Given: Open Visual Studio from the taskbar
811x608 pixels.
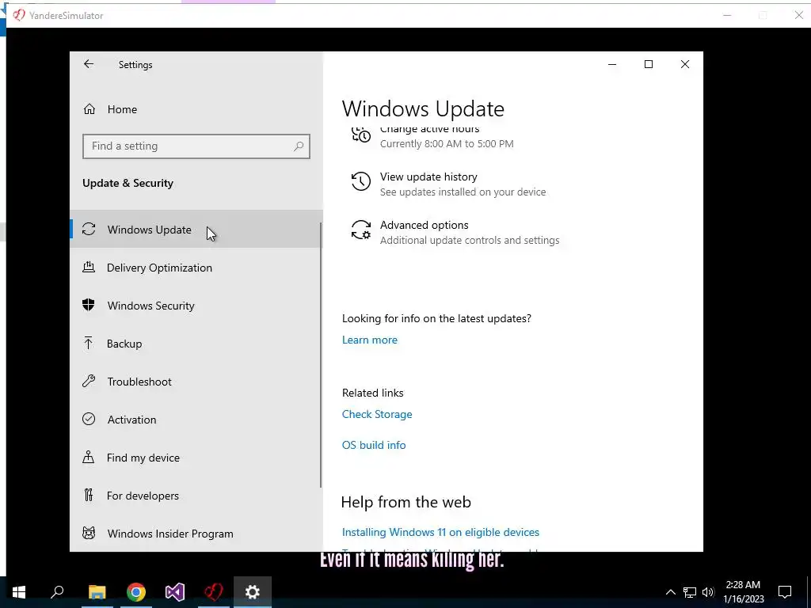Looking at the screenshot, I should (175, 592).
